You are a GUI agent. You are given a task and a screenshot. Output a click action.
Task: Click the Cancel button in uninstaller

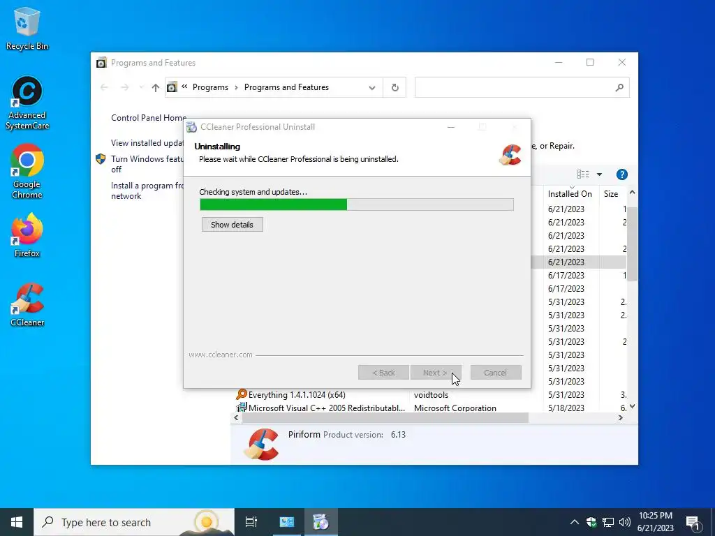tap(496, 373)
